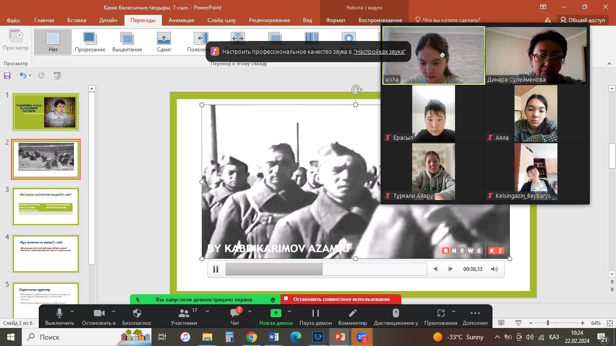Switch to the Анимация tab
Image resolution: width=616 pixels, height=346 pixels.
click(x=181, y=20)
